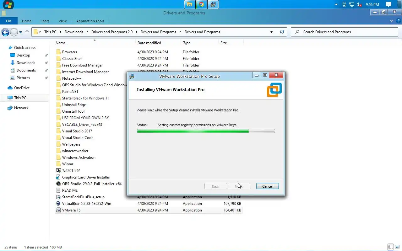Screen dimensions: 402x251
Task: Select Uninstall Edge folder
Action: coord(74,105)
